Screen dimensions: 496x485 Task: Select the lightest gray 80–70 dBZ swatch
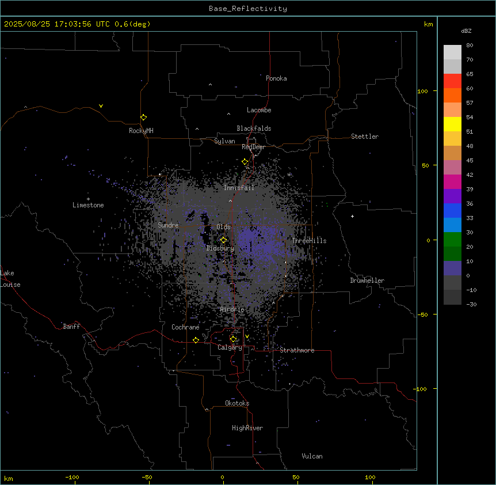pyautogui.click(x=452, y=52)
